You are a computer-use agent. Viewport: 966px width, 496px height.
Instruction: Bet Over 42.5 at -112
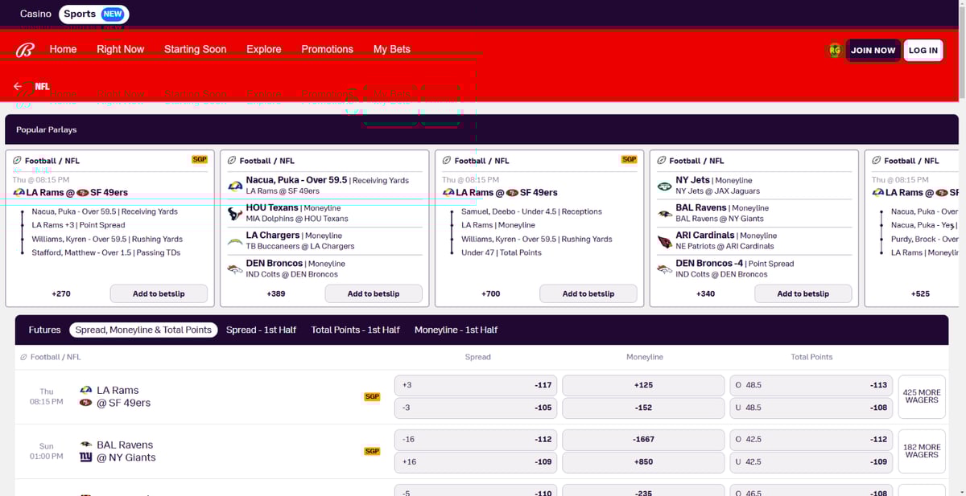(811, 440)
